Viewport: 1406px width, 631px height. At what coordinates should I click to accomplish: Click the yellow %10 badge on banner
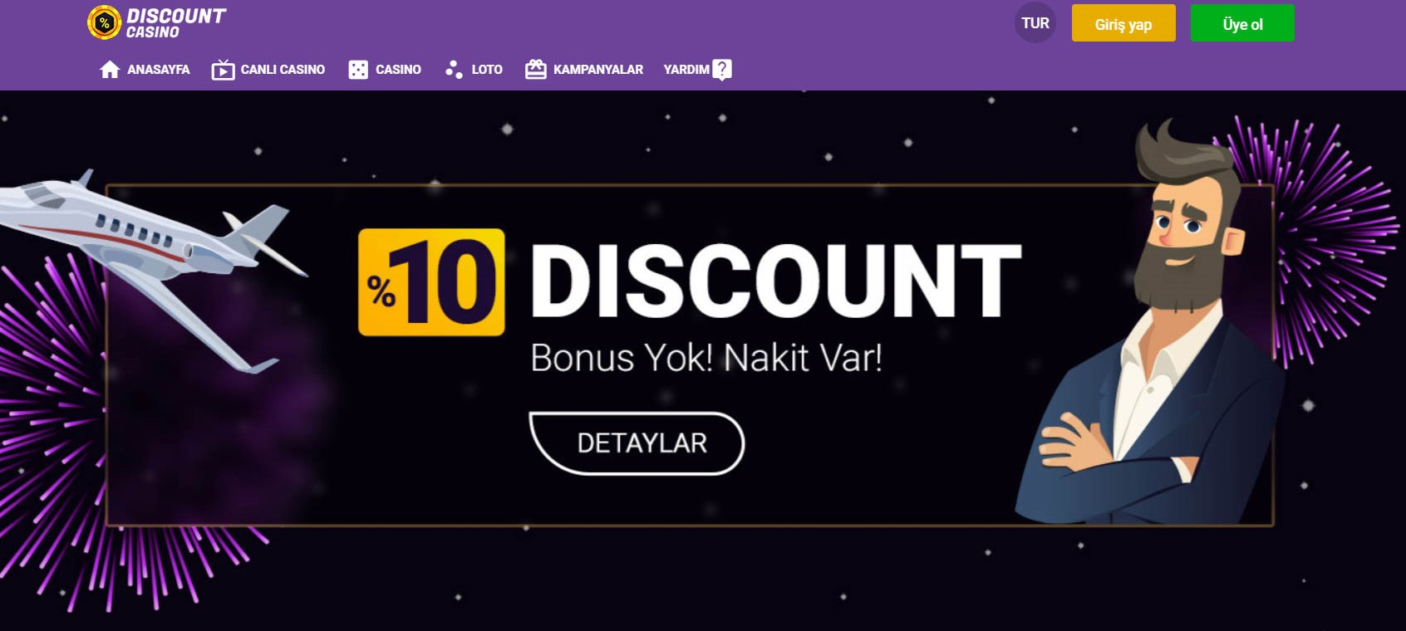431,282
